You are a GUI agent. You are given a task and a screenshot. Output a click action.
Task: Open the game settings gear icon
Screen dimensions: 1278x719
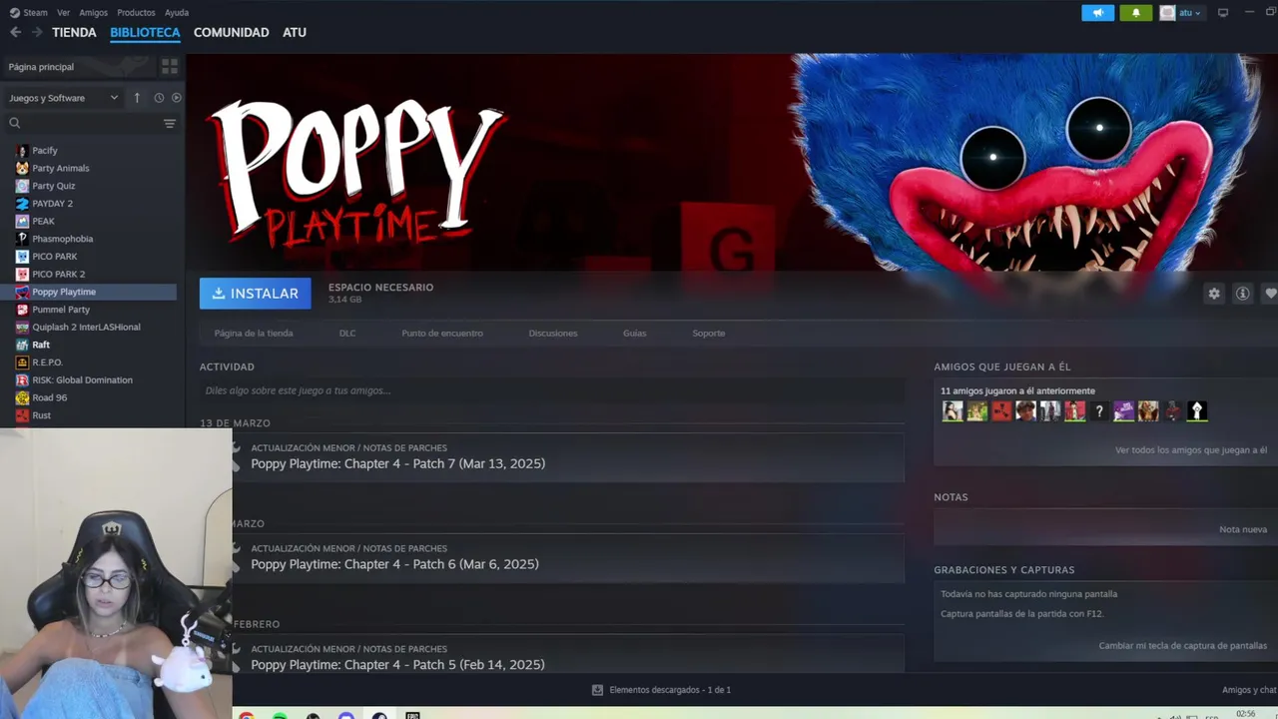pyautogui.click(x=1214, y=294)
